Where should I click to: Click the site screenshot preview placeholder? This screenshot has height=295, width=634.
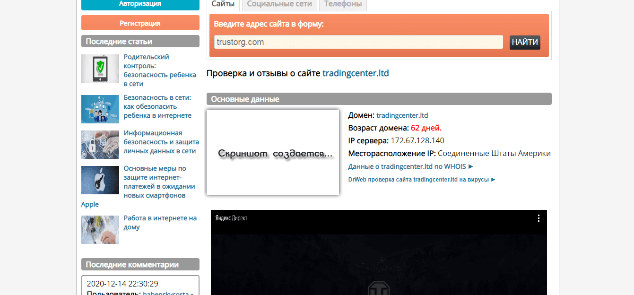273,152
